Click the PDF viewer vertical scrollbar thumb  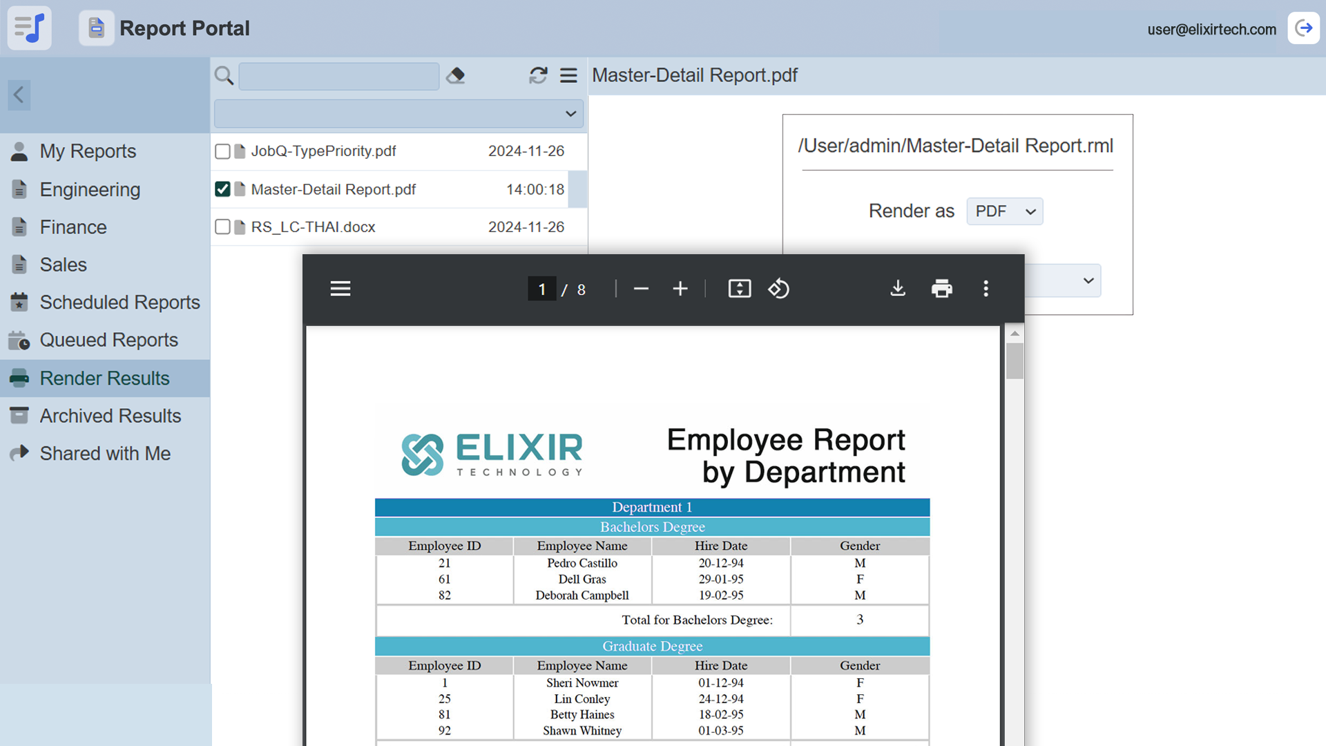(x=1014, y=361)
